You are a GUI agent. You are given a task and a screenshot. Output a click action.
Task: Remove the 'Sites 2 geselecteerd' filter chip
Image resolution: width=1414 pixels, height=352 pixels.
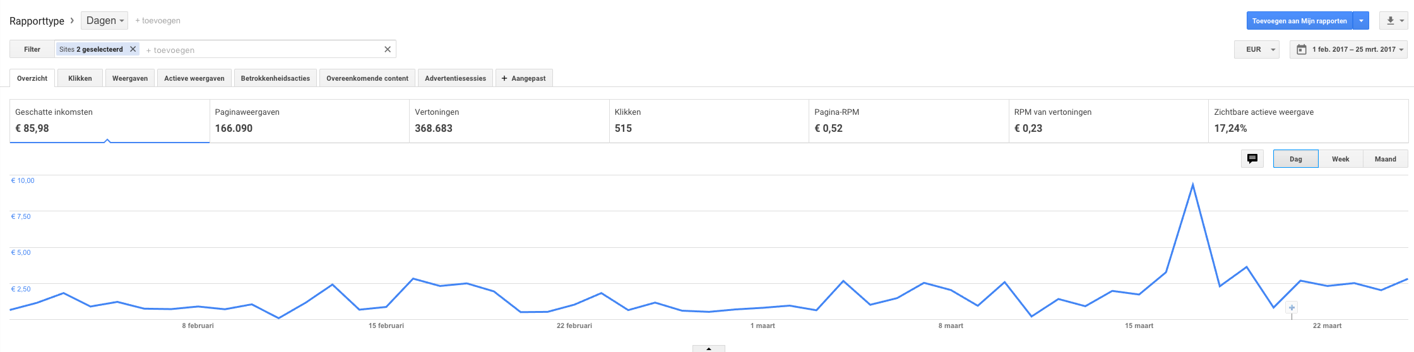[133, 49]
